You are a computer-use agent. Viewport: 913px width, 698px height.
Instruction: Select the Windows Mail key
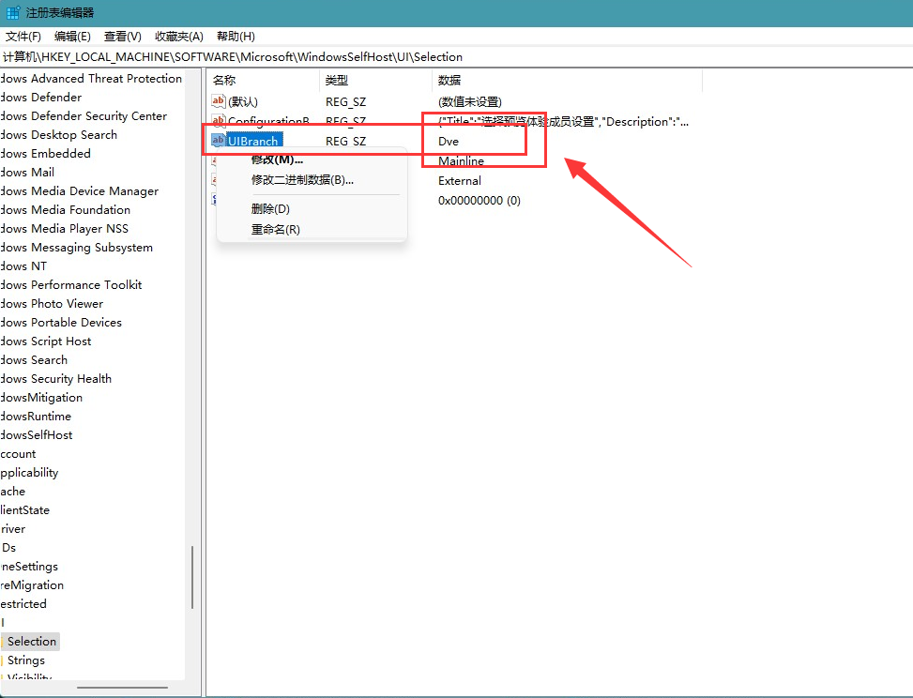(27, 173)
